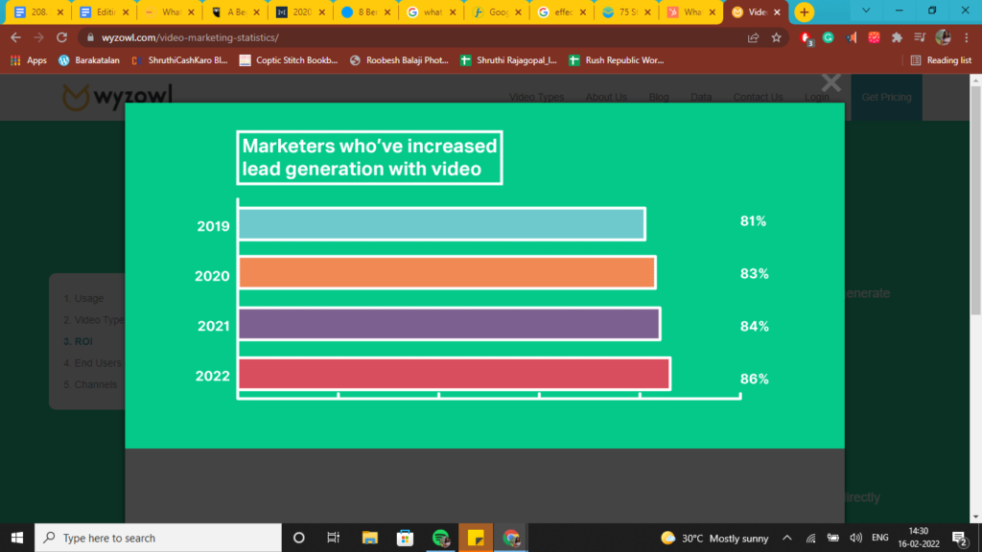Bookmark this page with the star icon
The width and height of the screenshot is (982, 552).
click(x=776, y=37)
